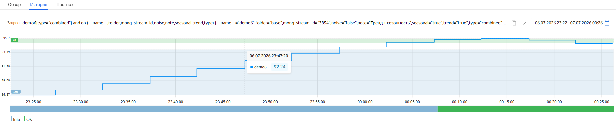Image resolution: width=616 pixels, height=125 pixels.
Task: Click the date range field 06.07.2026 23:22
Action: pyautogui.click(x=572, y=23)
